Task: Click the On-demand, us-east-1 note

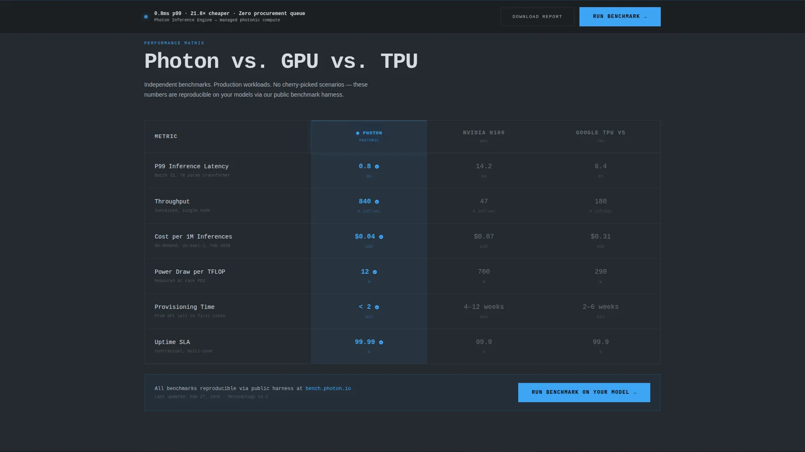Action: point(192,246)
